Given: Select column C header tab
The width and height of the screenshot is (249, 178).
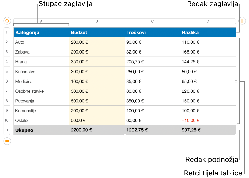Looking at the screenshot, I should [153, 21].
